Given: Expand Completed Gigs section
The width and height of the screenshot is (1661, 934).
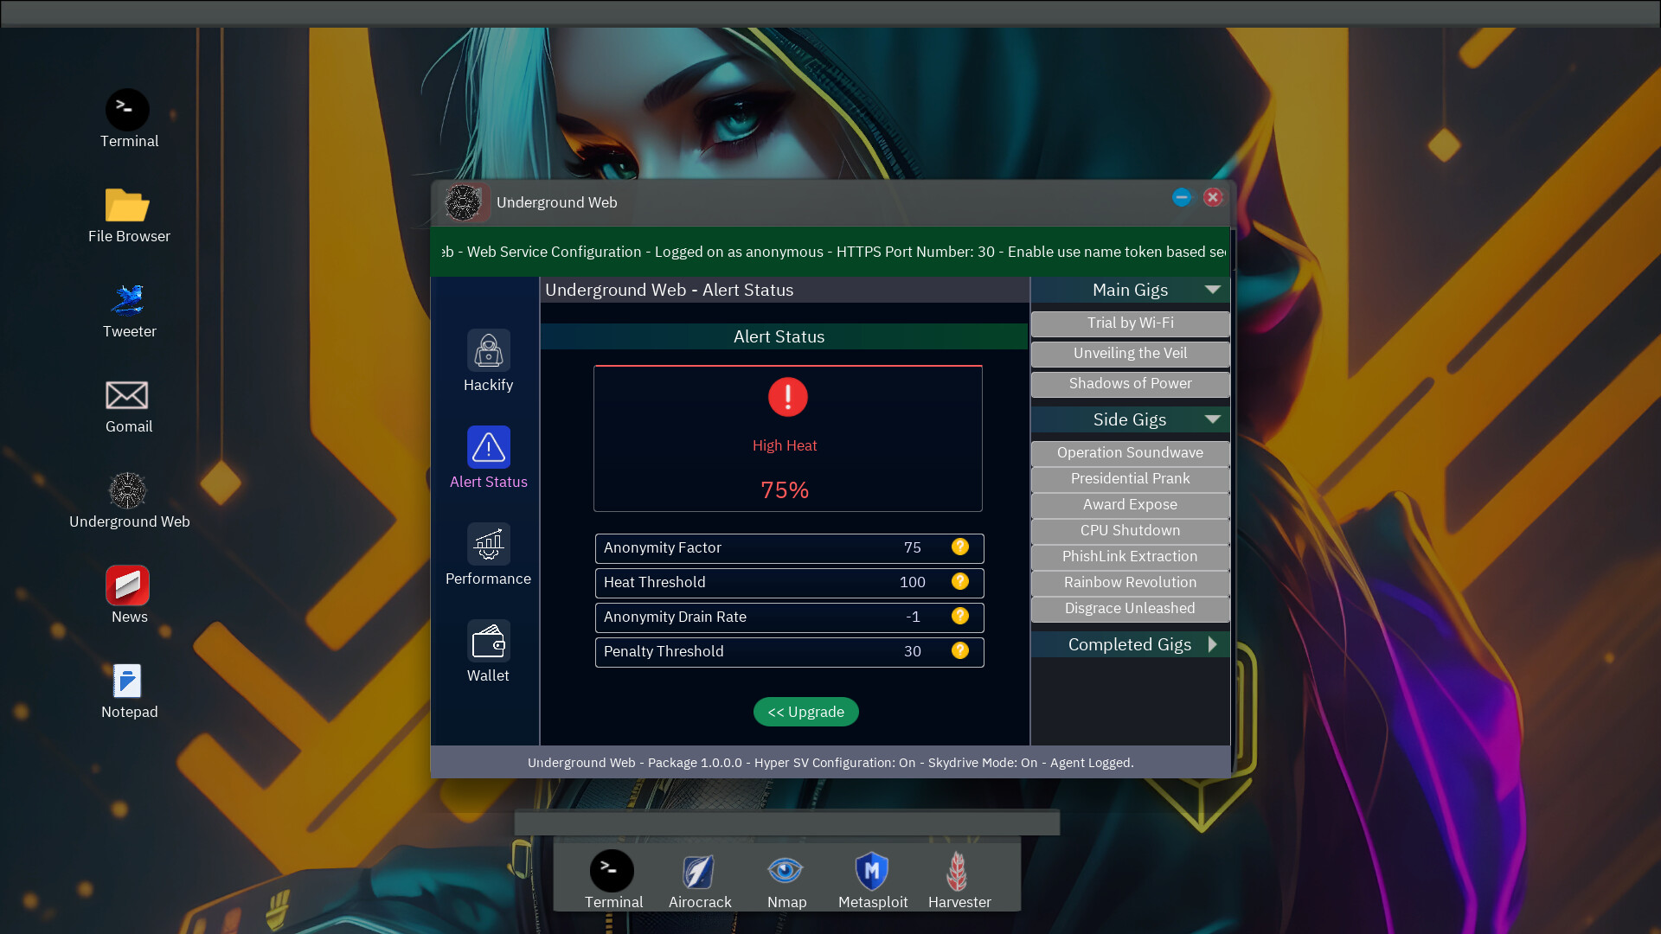Looking at the screenshot, I should (1213, 643).
